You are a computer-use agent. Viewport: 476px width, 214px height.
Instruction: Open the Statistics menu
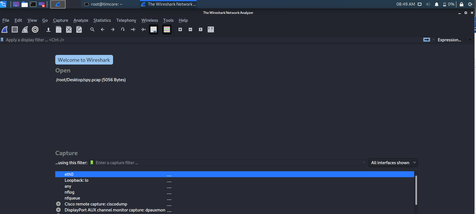pos(102,20)
